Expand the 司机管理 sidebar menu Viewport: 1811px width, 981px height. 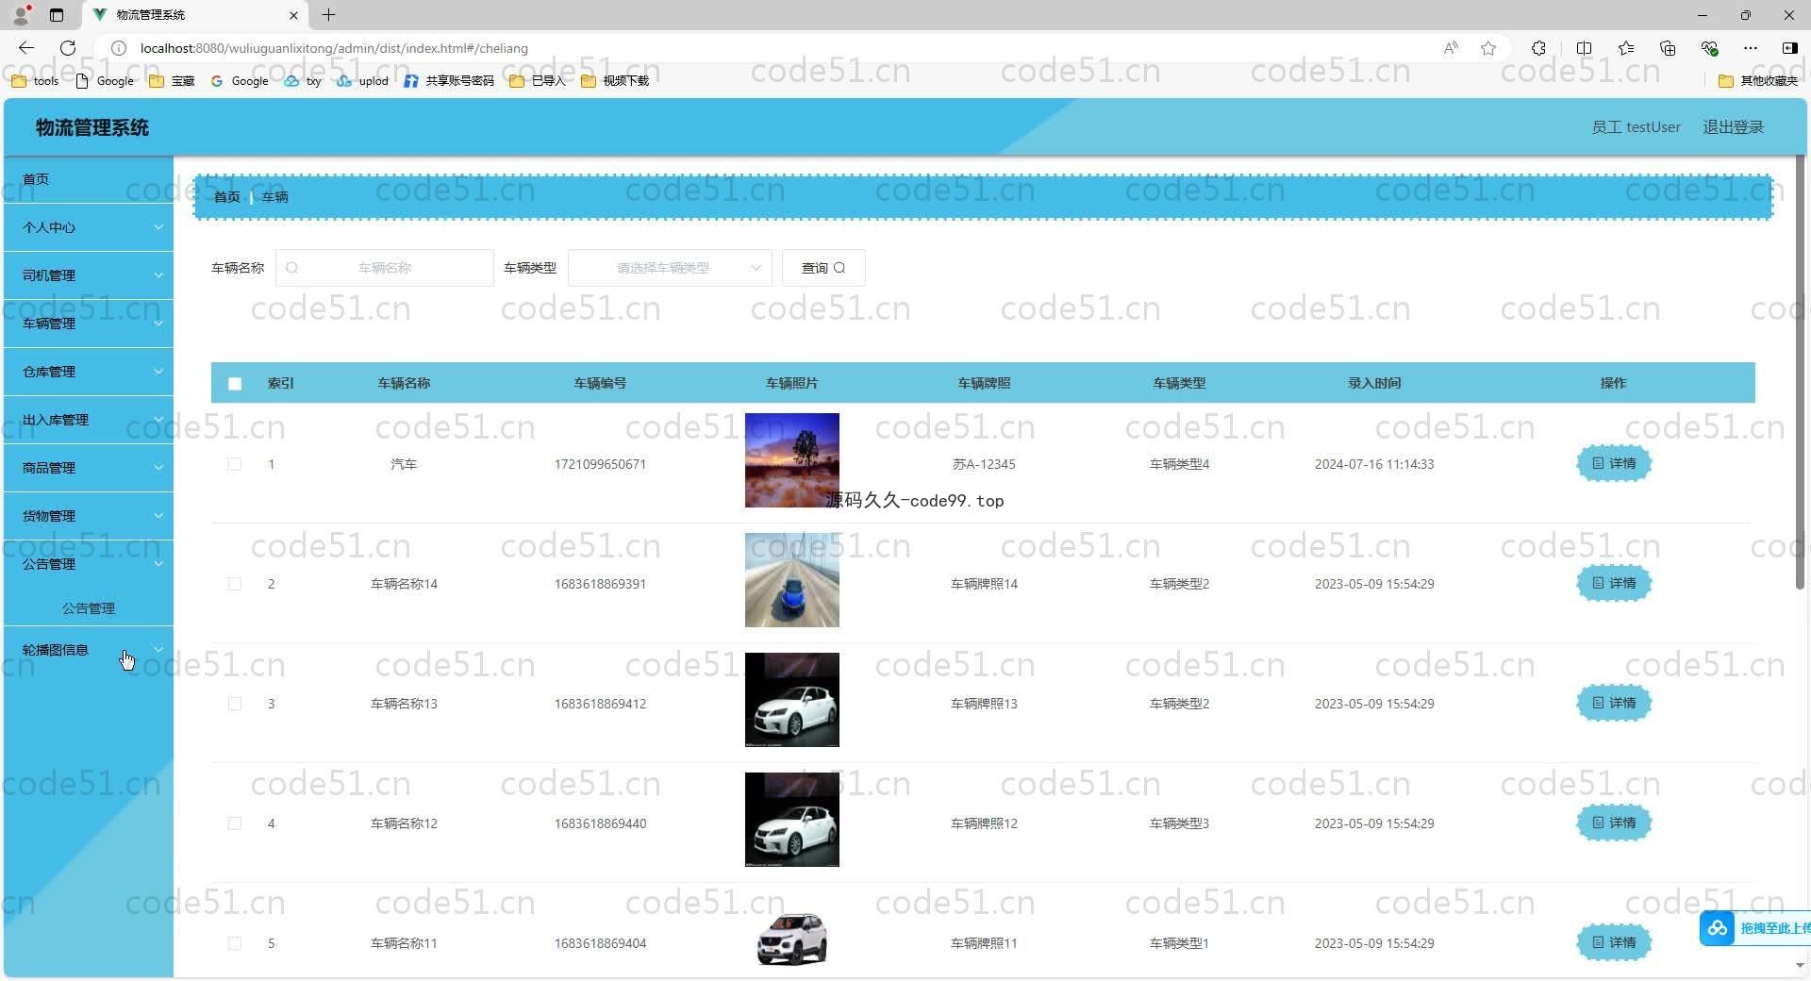tap(89, 275)
